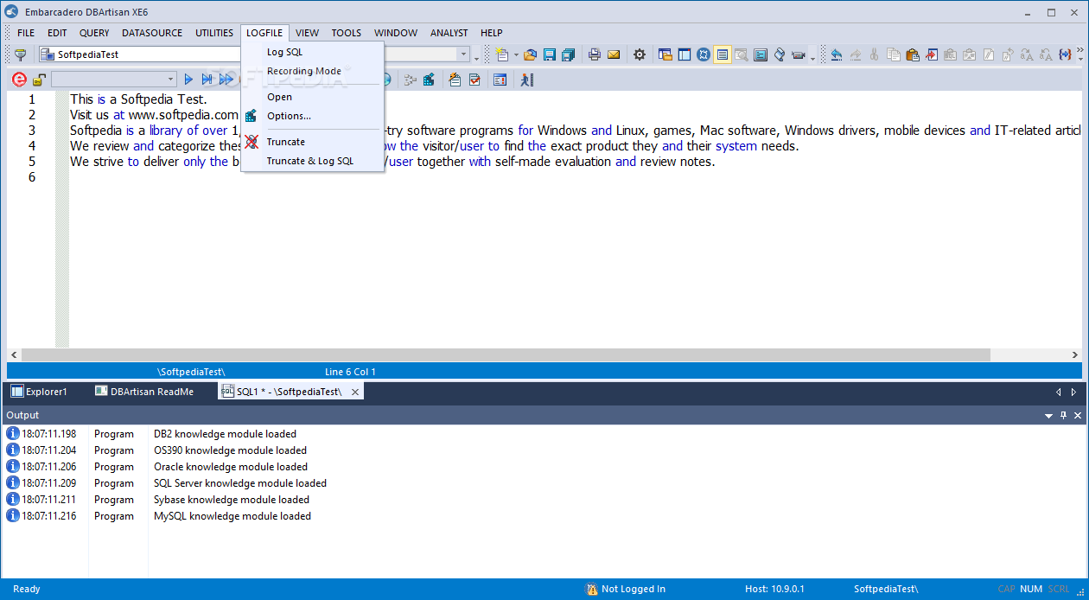
Task: Pin the Output panel with pushpin
Action: 1063,416
